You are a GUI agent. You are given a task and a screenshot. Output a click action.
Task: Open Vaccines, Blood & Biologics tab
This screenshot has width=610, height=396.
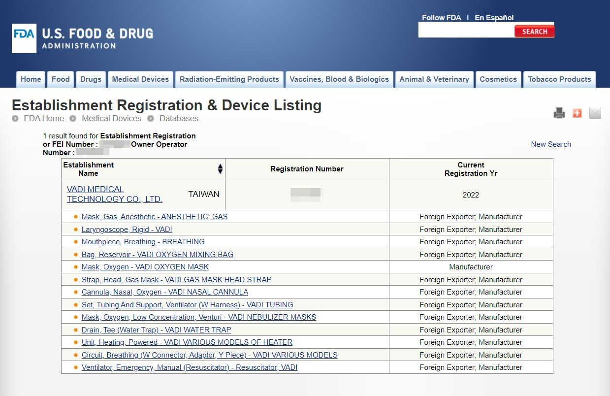(x=339, y=79)
